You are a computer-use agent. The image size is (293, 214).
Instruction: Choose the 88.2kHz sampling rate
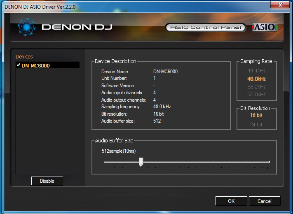(256, 86)
